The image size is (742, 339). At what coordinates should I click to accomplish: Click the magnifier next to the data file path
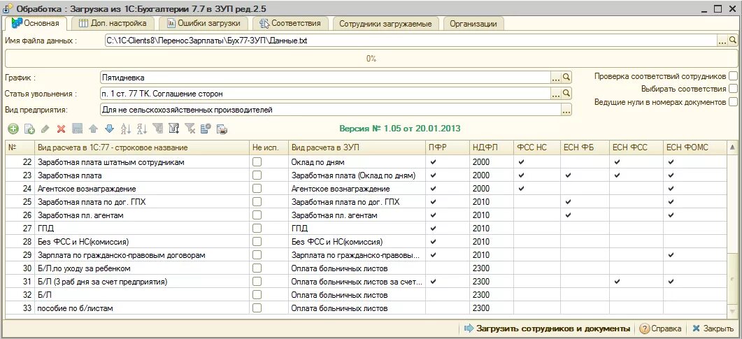pos(732,41)
